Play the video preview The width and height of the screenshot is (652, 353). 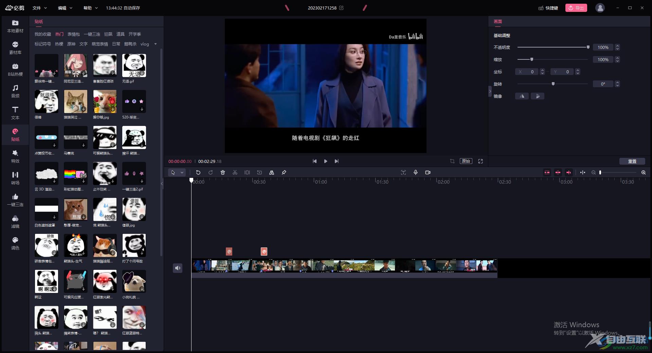coord(326,161)
